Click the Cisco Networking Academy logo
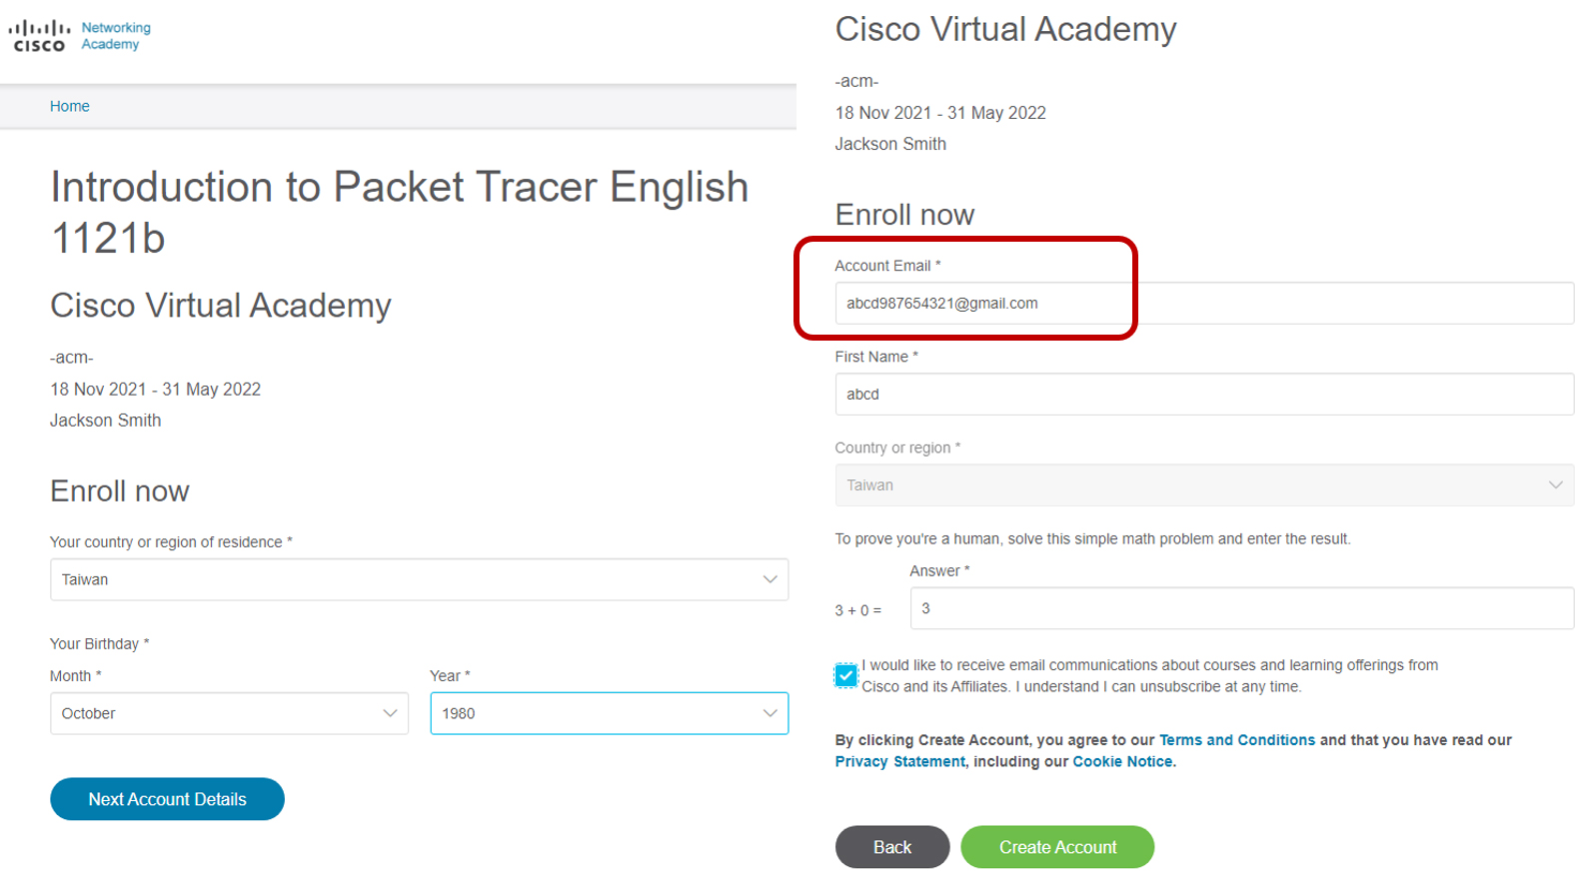 (x=80, y=36)
